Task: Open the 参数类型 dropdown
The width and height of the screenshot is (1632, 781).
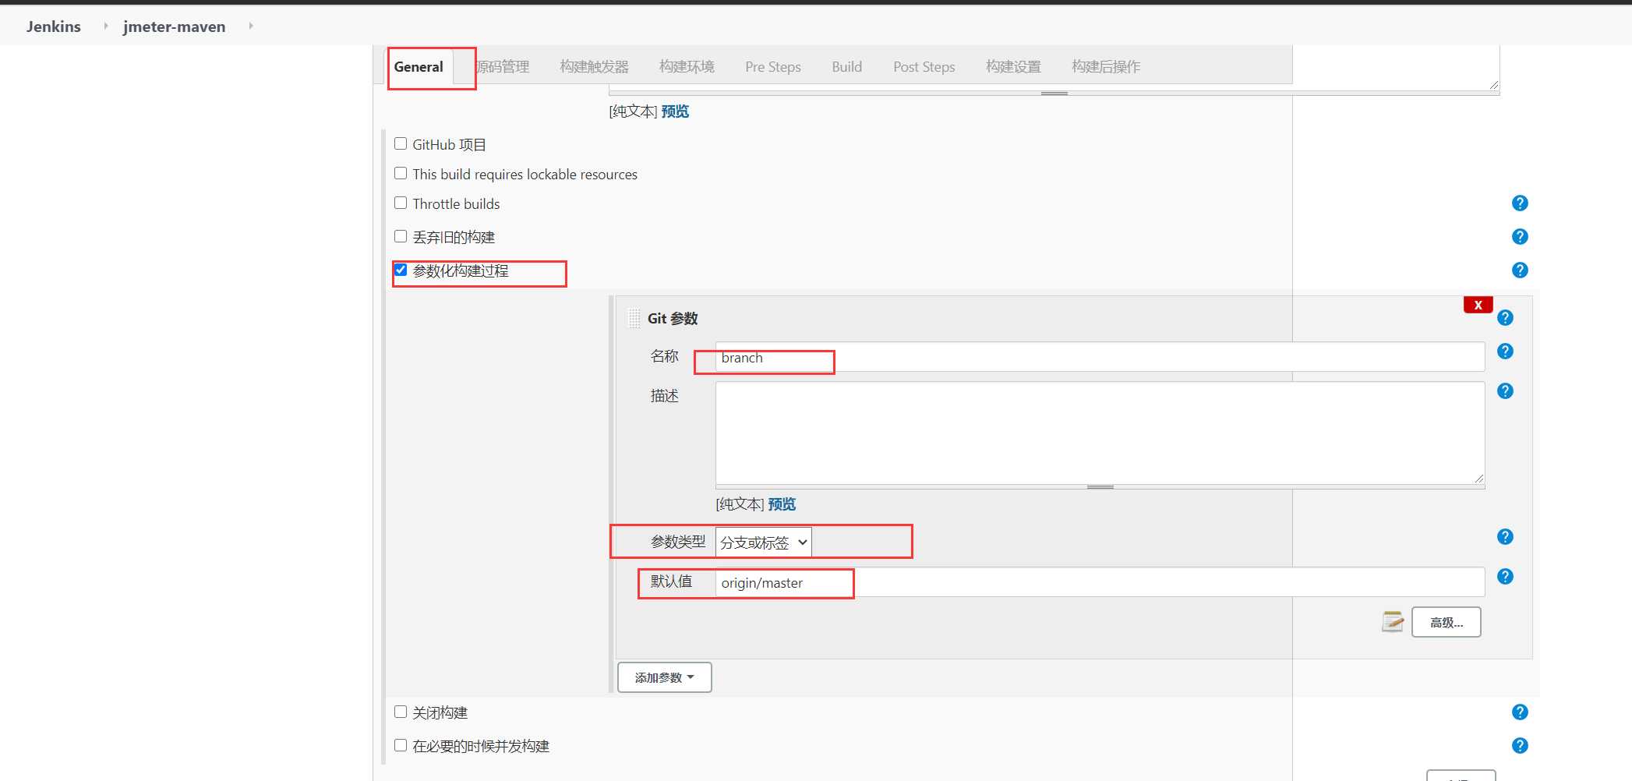Action: point(764,542)
